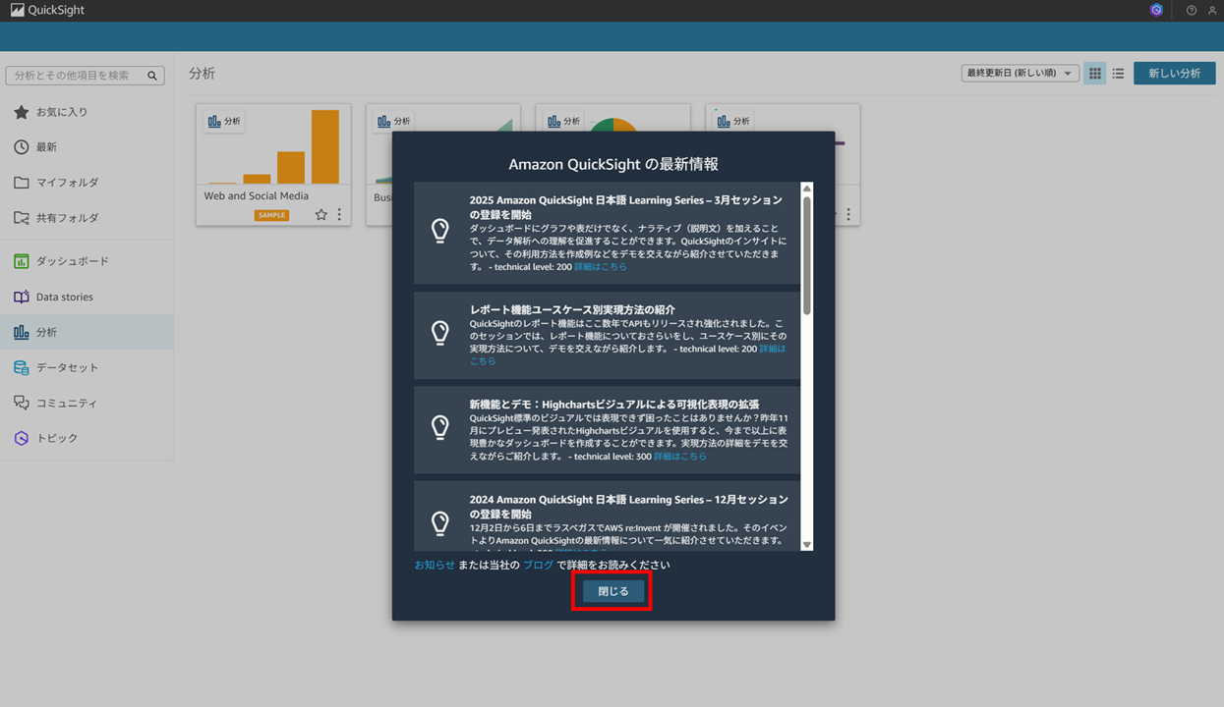Click the QuickSight logo in header
The height and width of the screenshot is (707, 1224).
click(x=47, y=10)
